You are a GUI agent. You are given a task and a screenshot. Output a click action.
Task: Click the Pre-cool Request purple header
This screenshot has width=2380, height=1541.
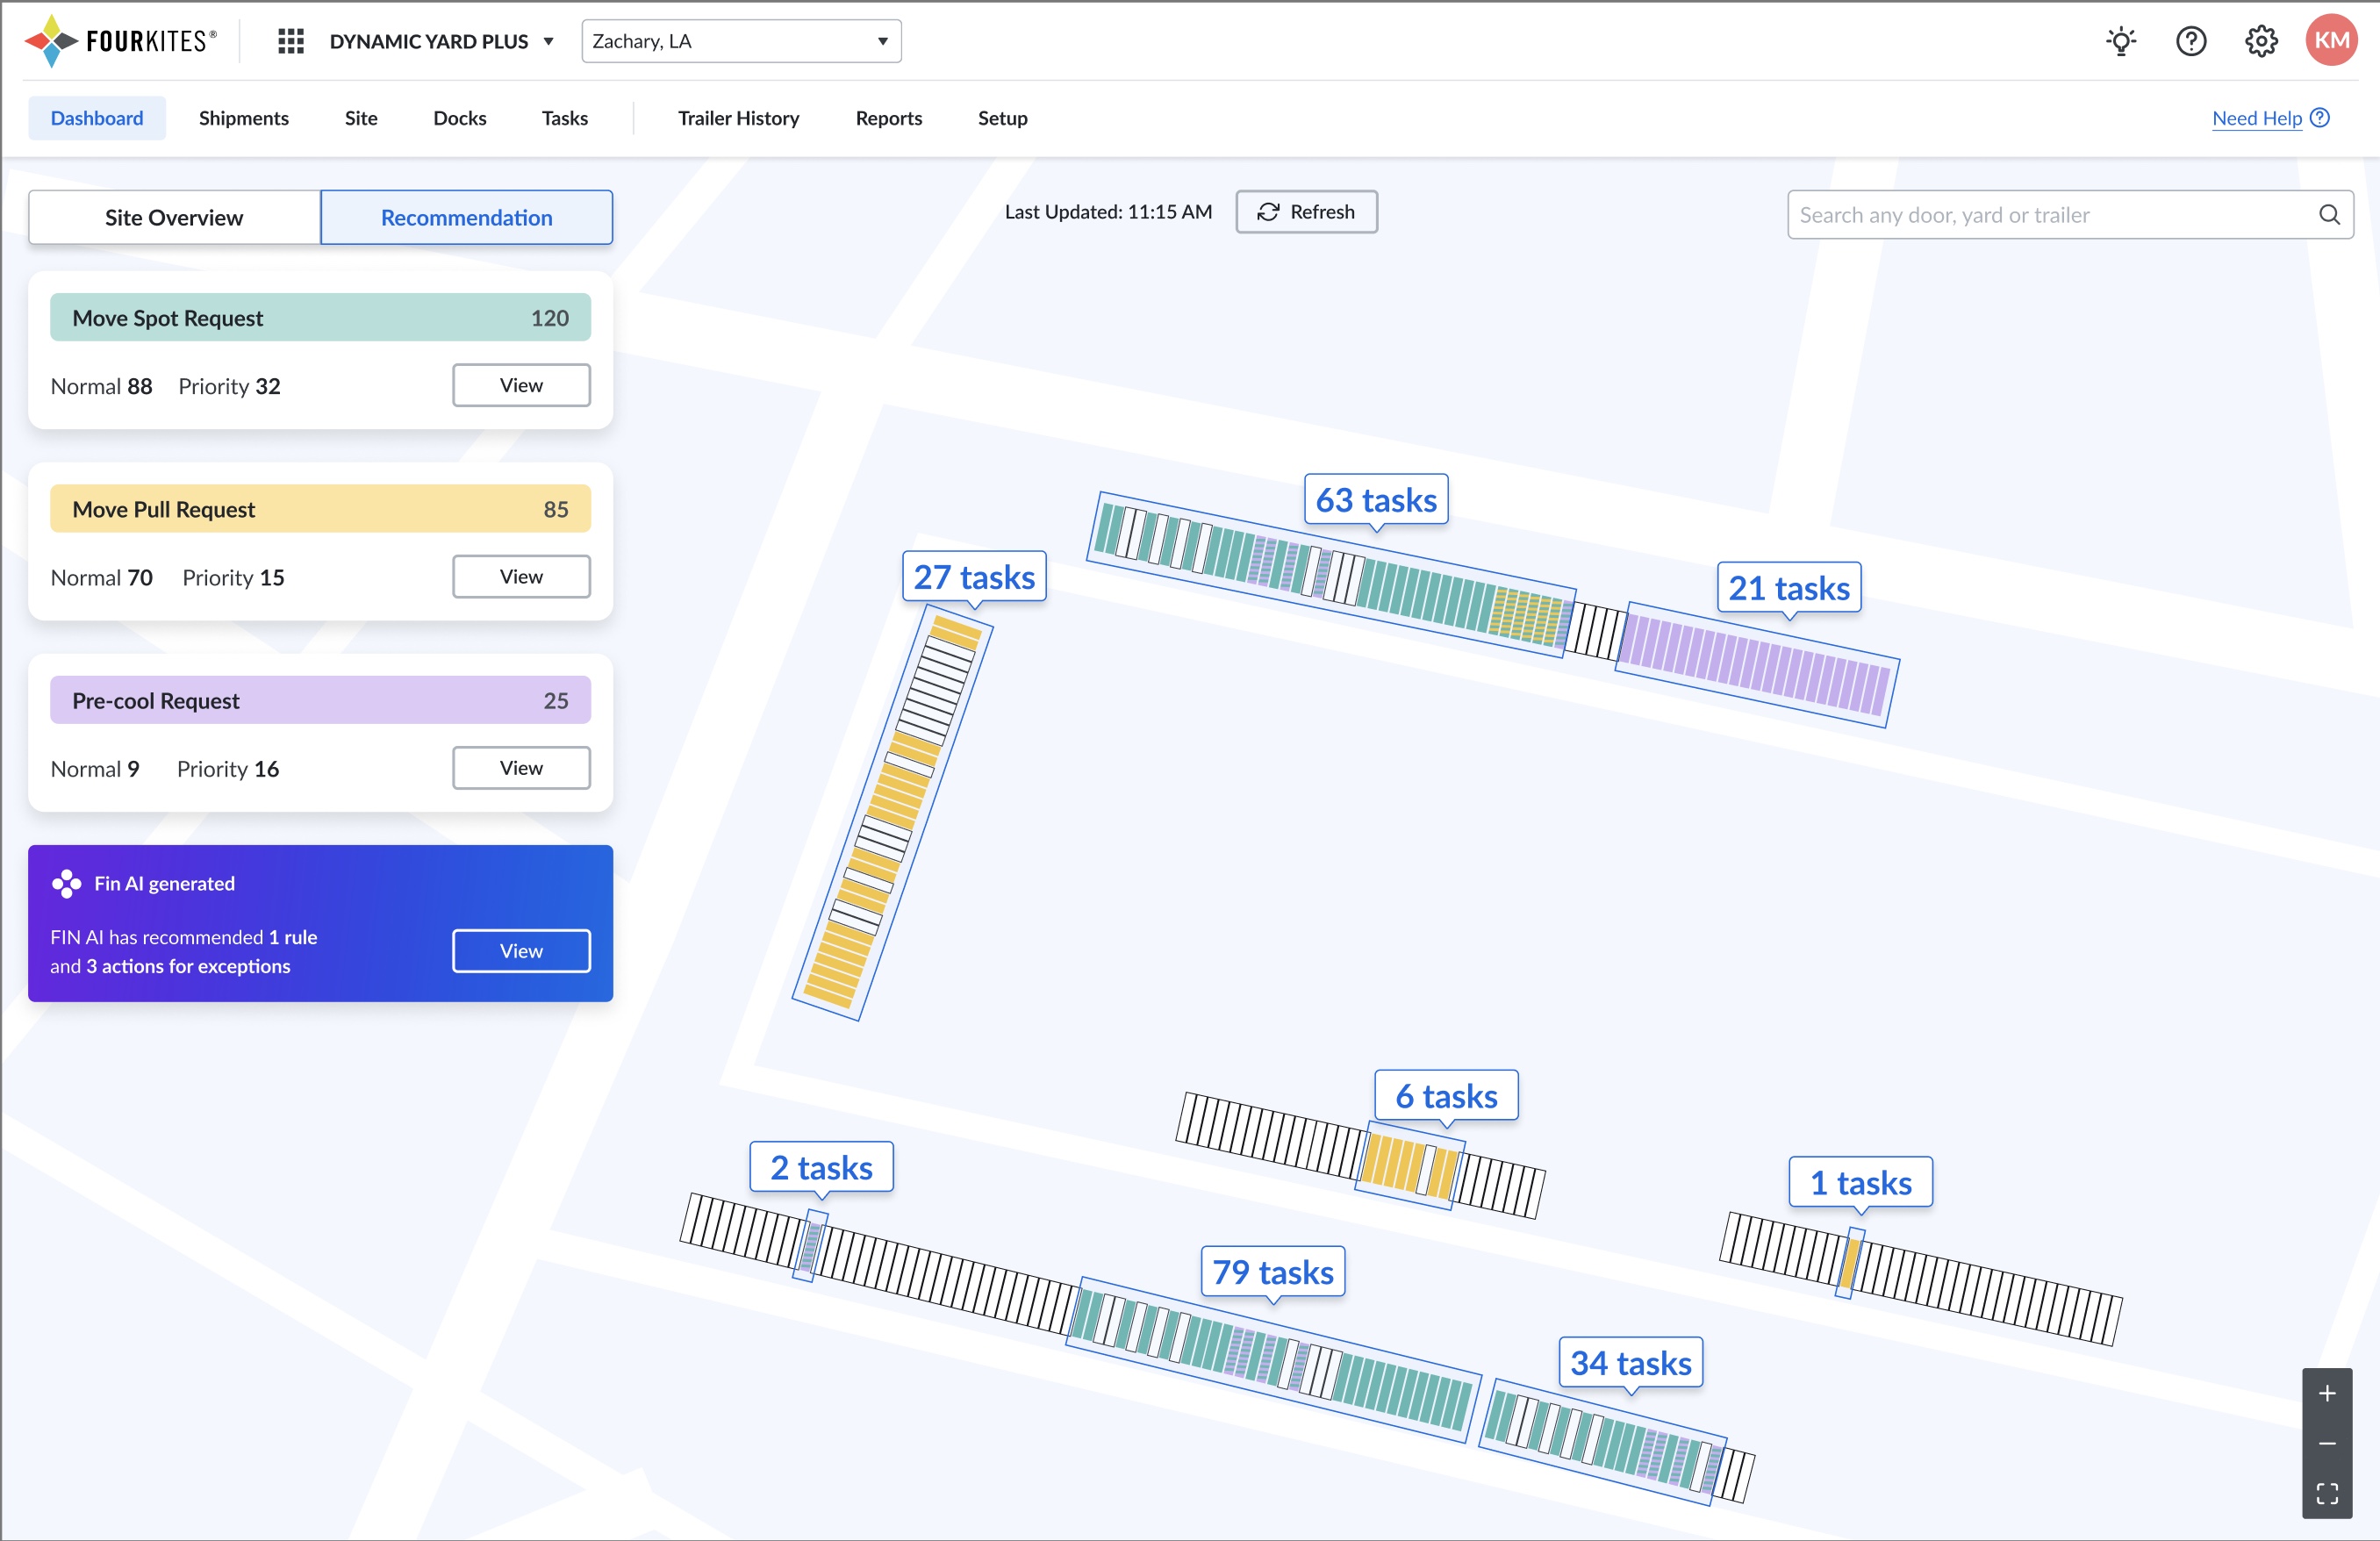point(320,700)
